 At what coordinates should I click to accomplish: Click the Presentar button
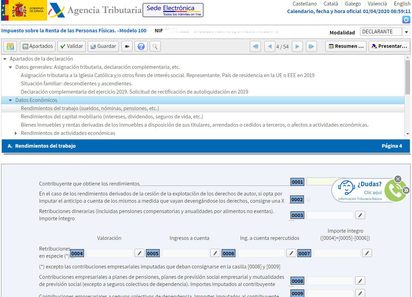[x=389, y=46]
